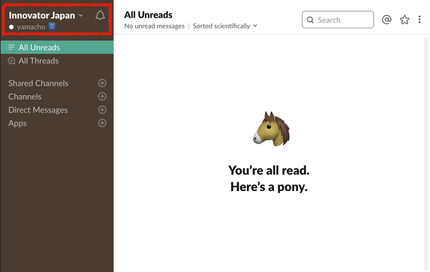430x272 pixels.
Task: Open the vertical three-dot more menu
Action: (419, 19)
